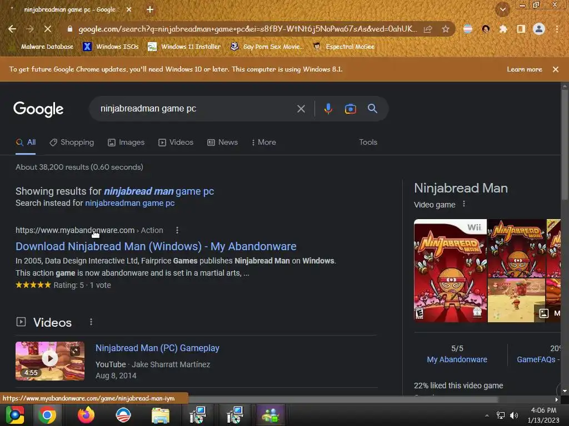Click the address bar URL
569x426 pixels.
pyautogui.click(x=247, y=29)
